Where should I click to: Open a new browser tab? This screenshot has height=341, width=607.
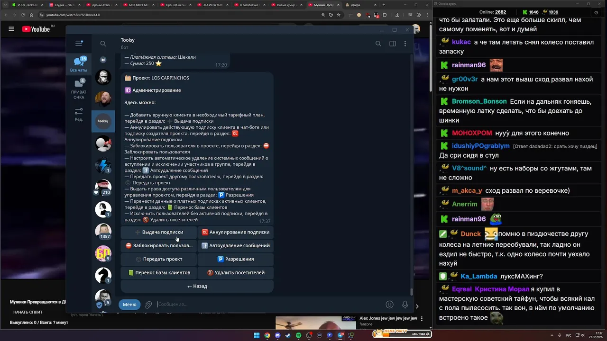click(x=384, y=5)
